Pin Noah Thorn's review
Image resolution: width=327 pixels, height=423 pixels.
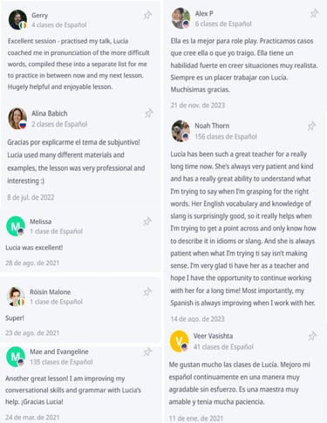[x=311, y=126]
